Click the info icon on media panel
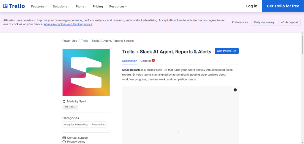The height and width of the screenshot is (144, 304). [235, 90]
